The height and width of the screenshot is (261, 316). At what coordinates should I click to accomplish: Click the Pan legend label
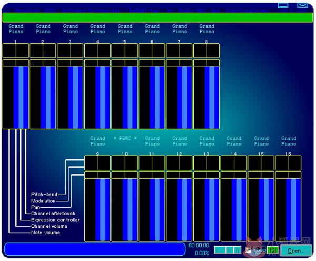(x=35, y=207)
